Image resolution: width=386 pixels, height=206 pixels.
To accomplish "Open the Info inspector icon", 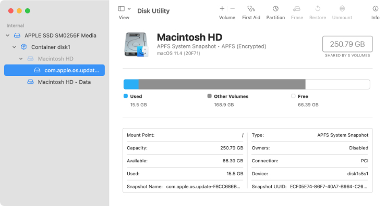I will [375, 9].
